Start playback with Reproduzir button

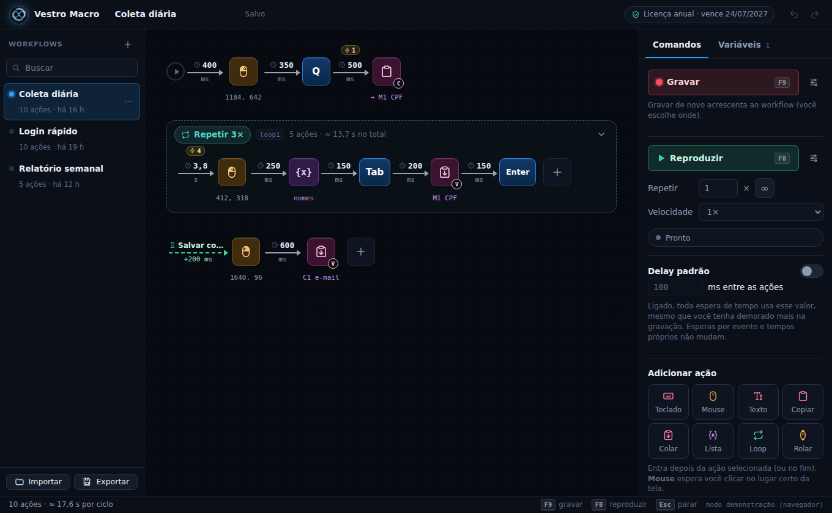pos(723,158)
